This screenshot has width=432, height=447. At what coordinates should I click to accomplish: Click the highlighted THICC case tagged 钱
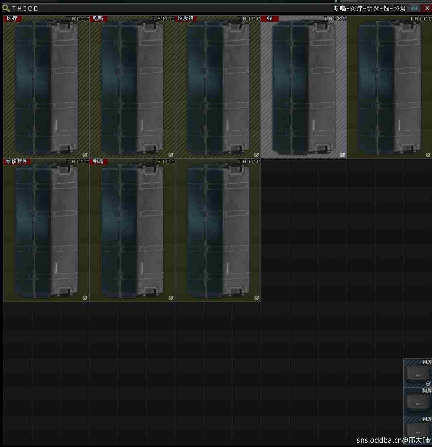[304, 87]
